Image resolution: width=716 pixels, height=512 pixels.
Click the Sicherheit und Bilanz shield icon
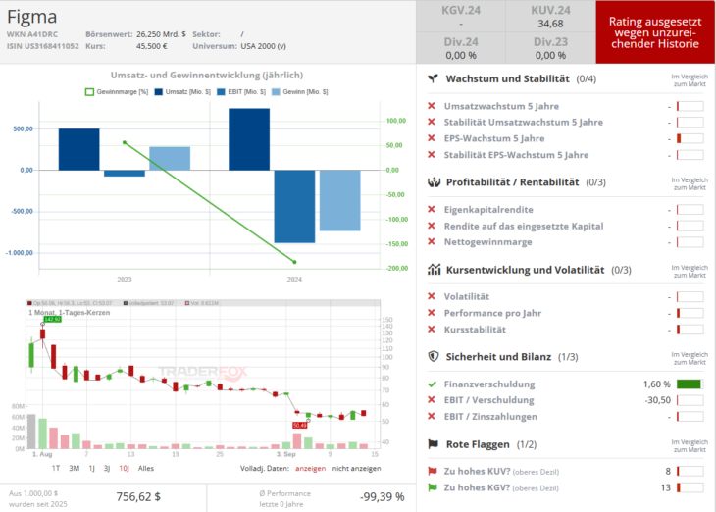(x=434, y=356)
